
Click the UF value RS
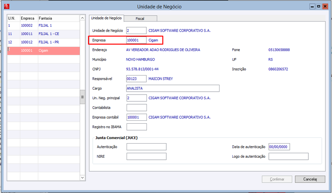pyautogui.click(x=271, y=59)
